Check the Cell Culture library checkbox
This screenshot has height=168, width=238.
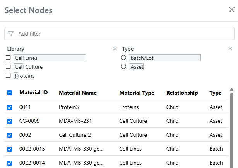click(x=8, y=66)
